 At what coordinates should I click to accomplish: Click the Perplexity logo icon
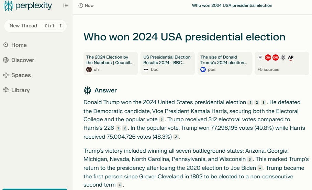tap(8, 5)
